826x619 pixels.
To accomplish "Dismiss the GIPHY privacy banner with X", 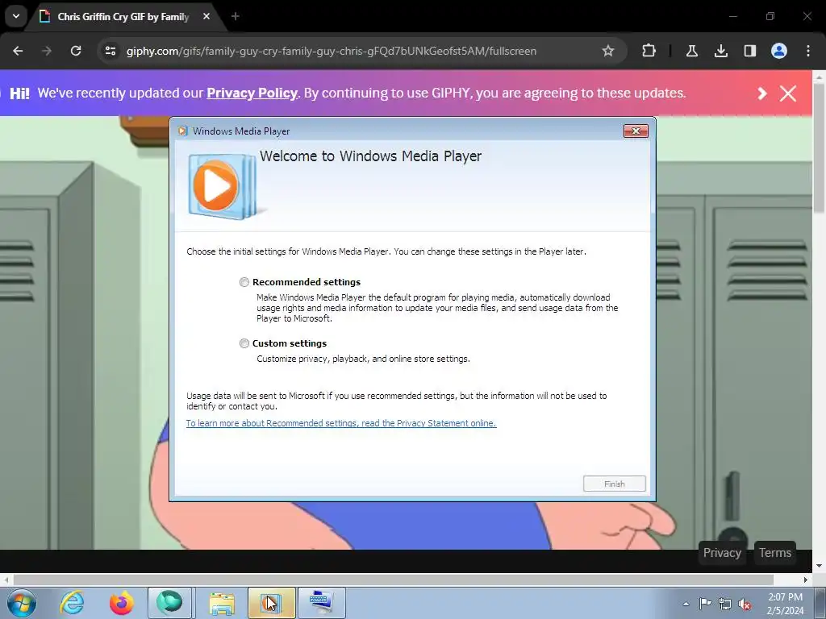I will 788,93.
